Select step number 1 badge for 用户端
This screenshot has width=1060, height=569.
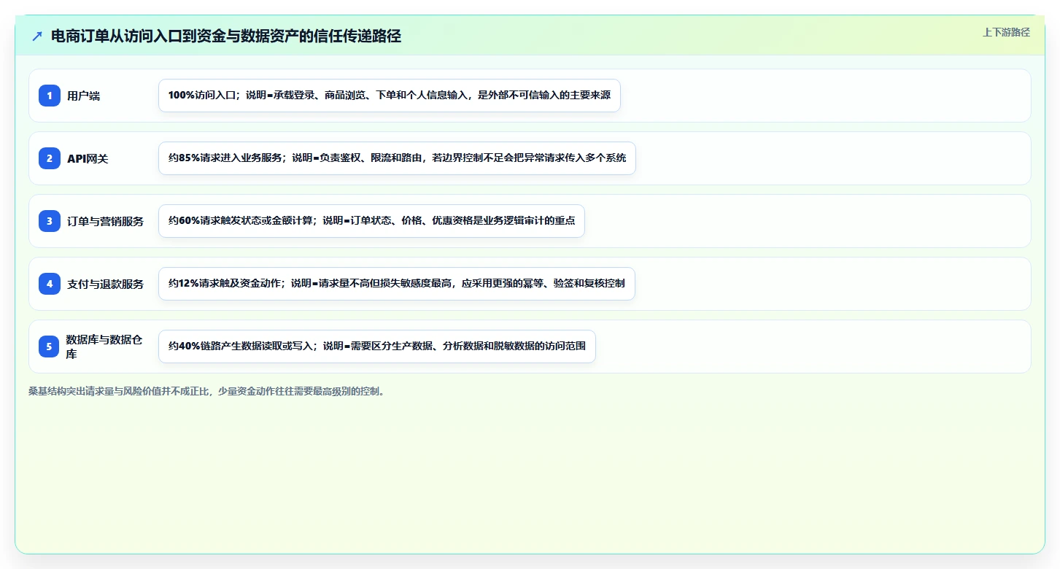50,96
